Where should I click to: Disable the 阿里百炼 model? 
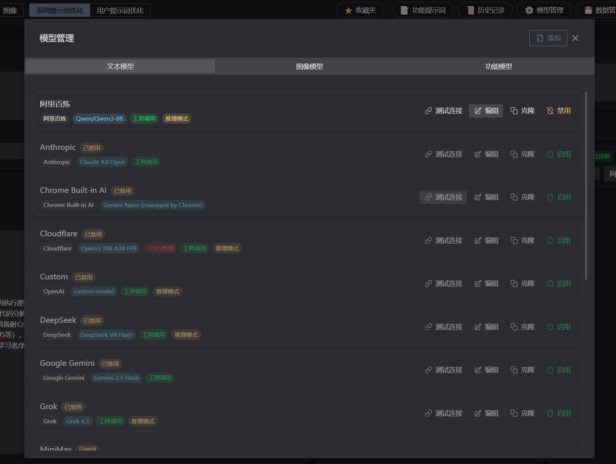click(559, 111)
